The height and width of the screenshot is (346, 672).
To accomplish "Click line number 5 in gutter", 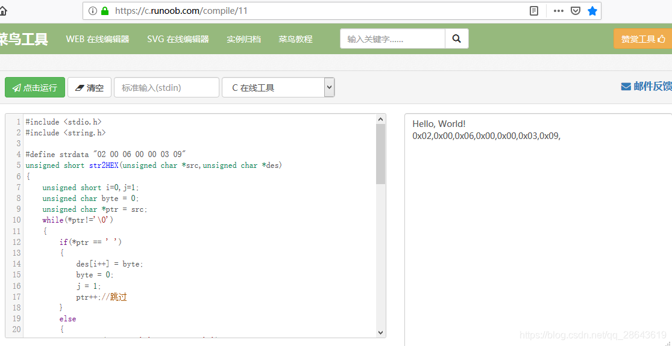I will pyautogui.click(x=18, y=165).
